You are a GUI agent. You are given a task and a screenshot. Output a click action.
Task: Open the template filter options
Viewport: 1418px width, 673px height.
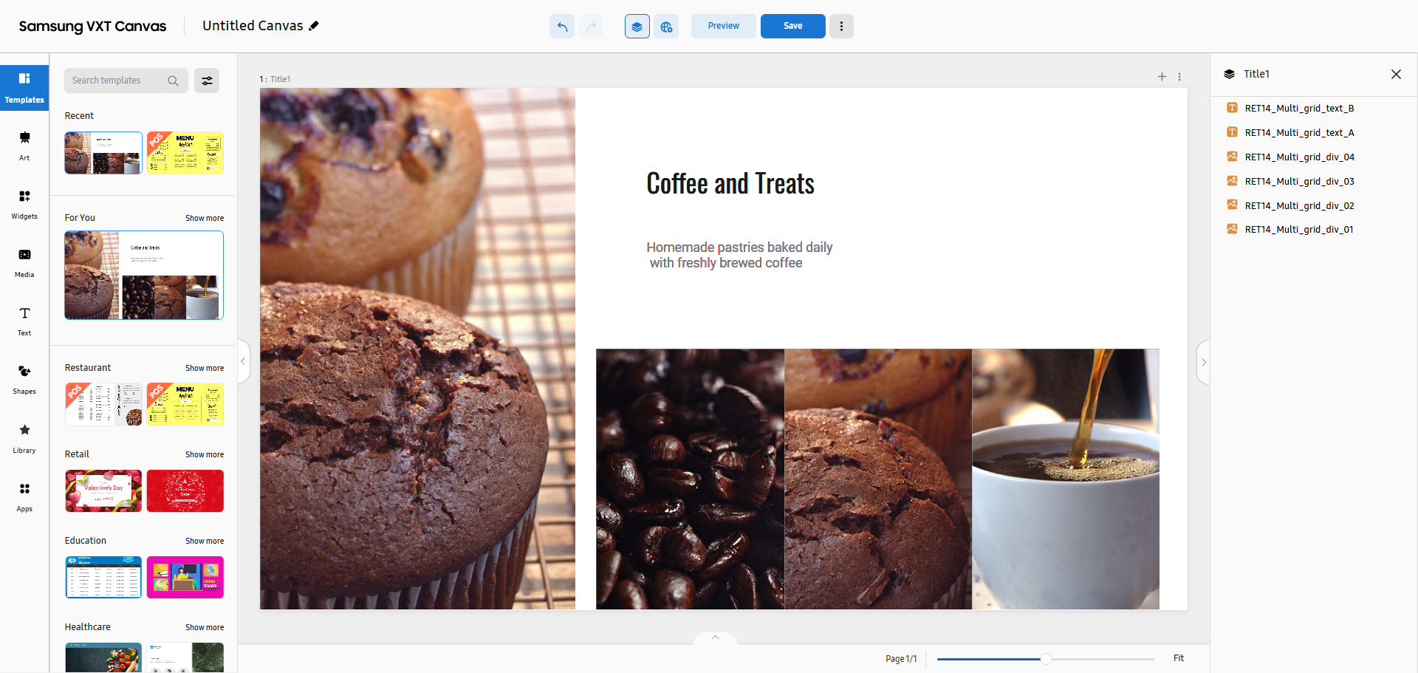tap(207, 81)
